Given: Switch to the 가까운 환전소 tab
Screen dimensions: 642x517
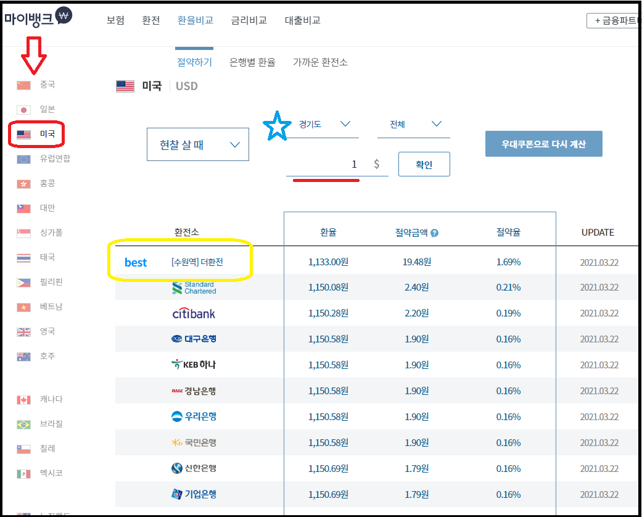Looking at the screenshot, I should (x=320, y=62).
